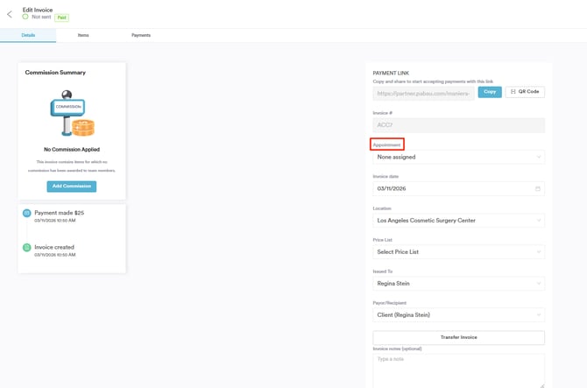Image resolution: width=587 pixels, height=388 pixels.
Task: Click the Not sent status circle icon
Action: pos(25,17)
